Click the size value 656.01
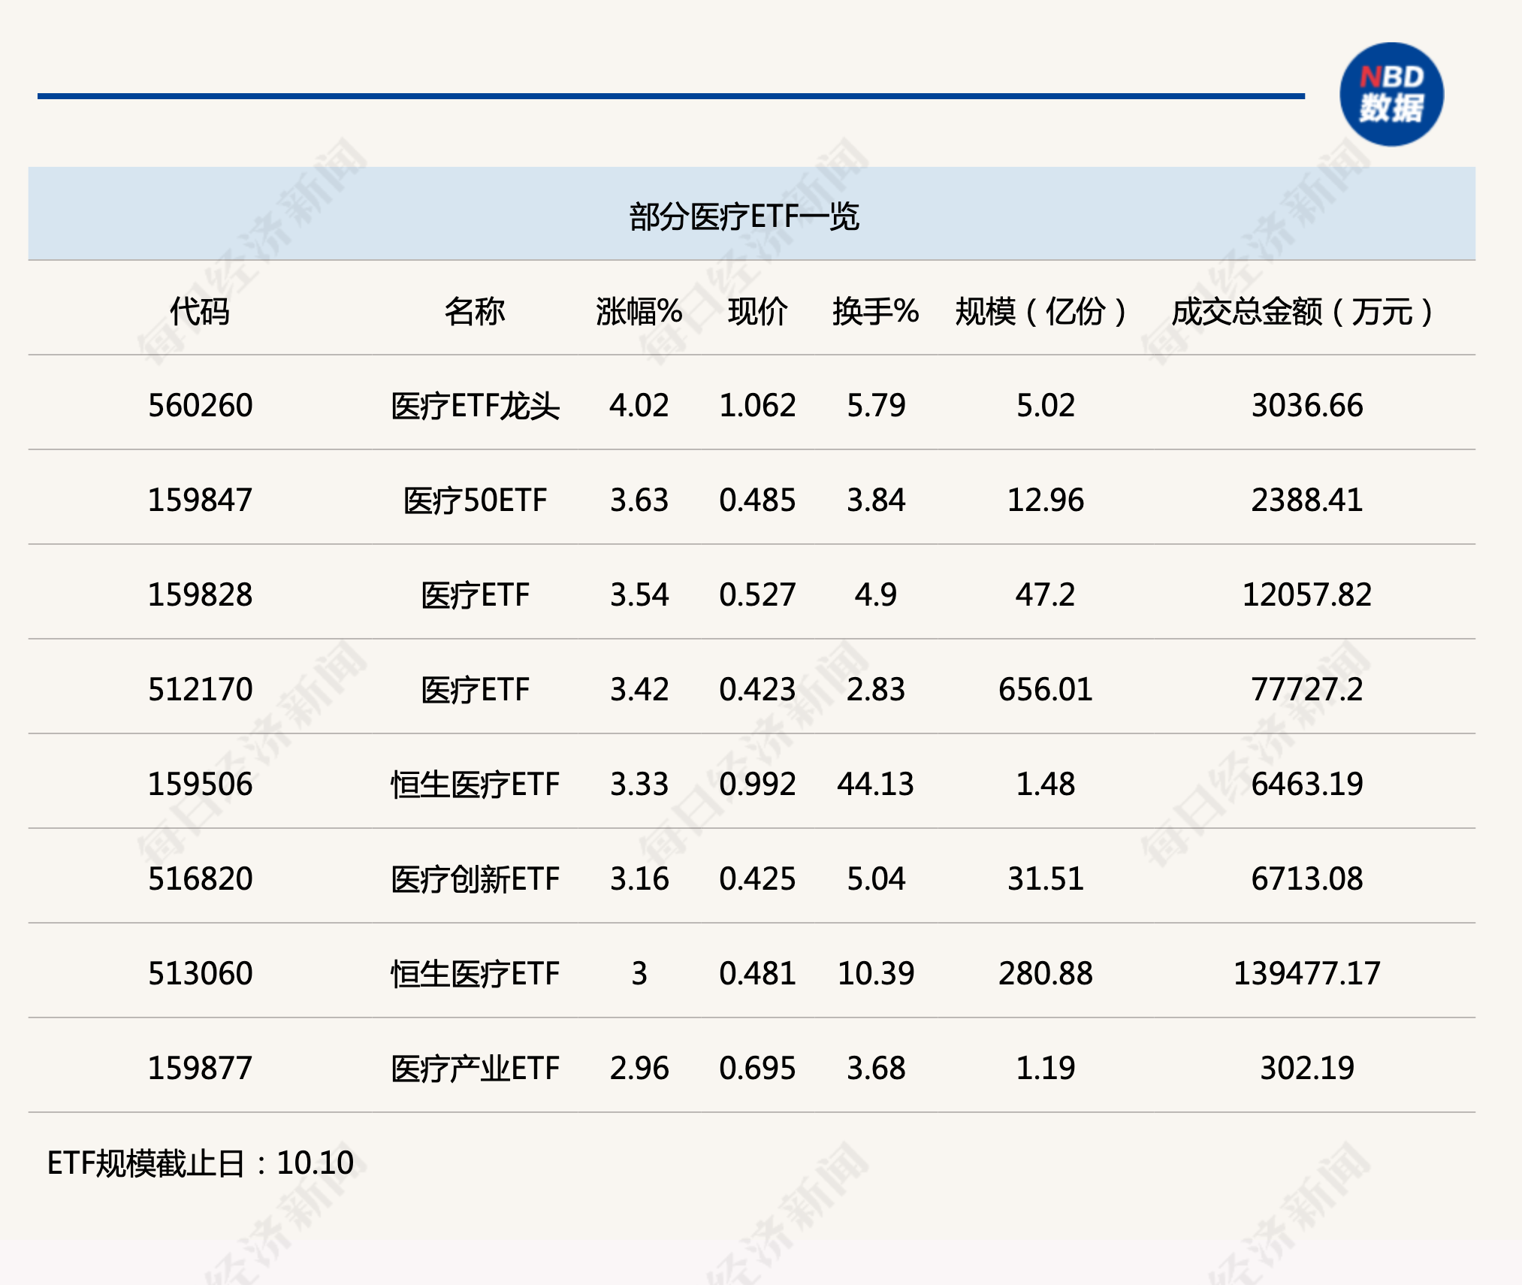 [x=1045, y=690]
